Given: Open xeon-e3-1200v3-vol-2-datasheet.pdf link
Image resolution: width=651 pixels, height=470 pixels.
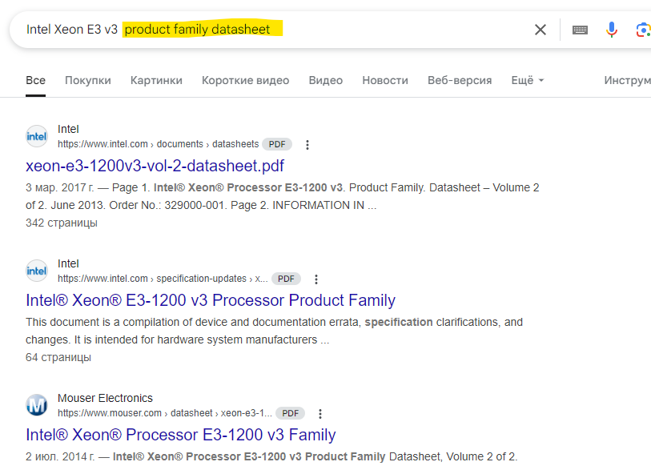Looking at the screenshot, I should click(155, 166).
